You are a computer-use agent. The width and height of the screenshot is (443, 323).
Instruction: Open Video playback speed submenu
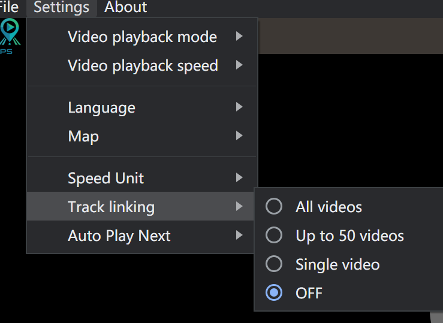pos(143,65)
